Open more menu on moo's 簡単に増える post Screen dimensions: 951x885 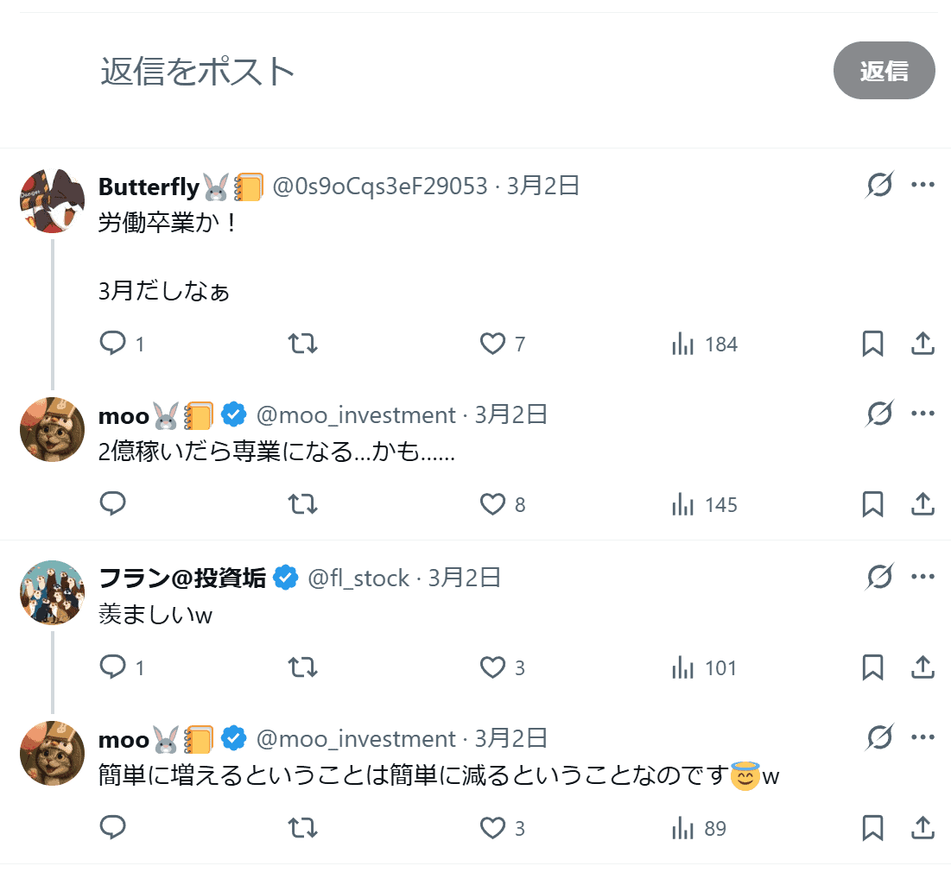(922, 737)
